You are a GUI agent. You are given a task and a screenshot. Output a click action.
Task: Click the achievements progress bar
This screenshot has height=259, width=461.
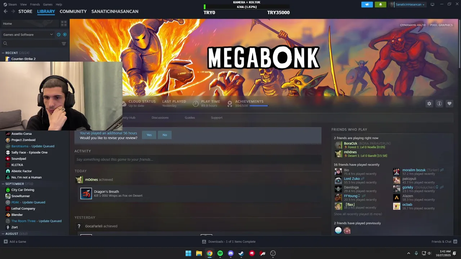click(259, 106)
